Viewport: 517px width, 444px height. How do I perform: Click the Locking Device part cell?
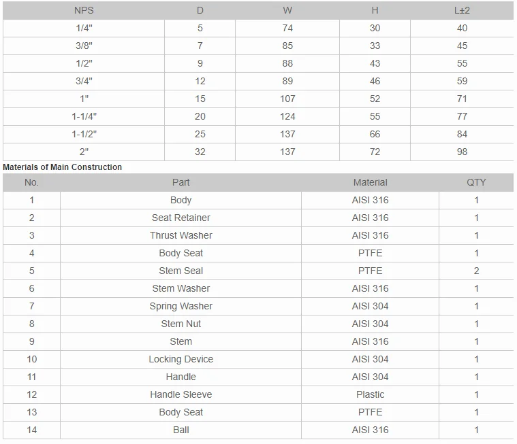tap(181, 359)
